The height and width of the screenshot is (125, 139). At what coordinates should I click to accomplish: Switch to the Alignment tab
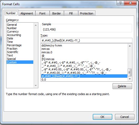coord(27,13)
